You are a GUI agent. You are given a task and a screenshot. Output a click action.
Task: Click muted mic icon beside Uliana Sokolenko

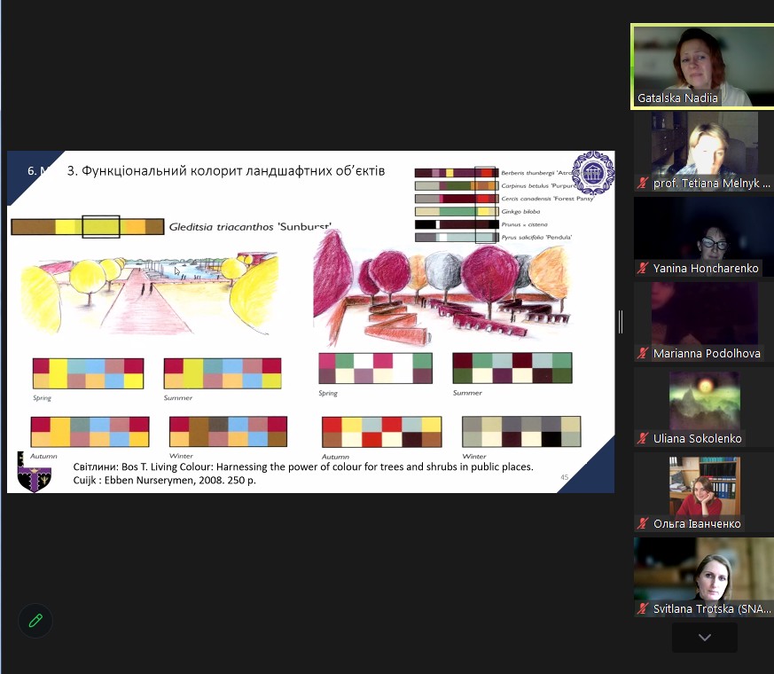click(x=644, y=438)
